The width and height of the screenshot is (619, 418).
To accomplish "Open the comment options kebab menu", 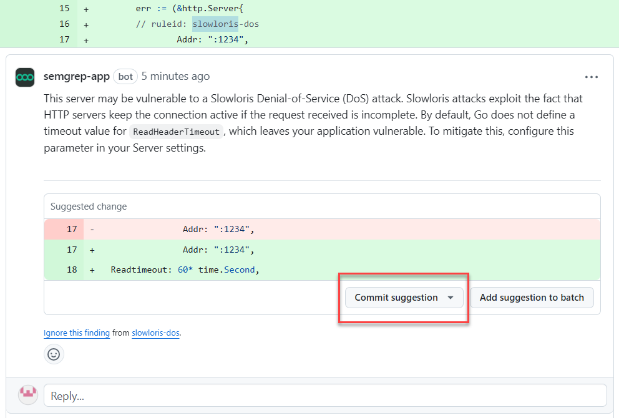I will (x=591, y=76).
